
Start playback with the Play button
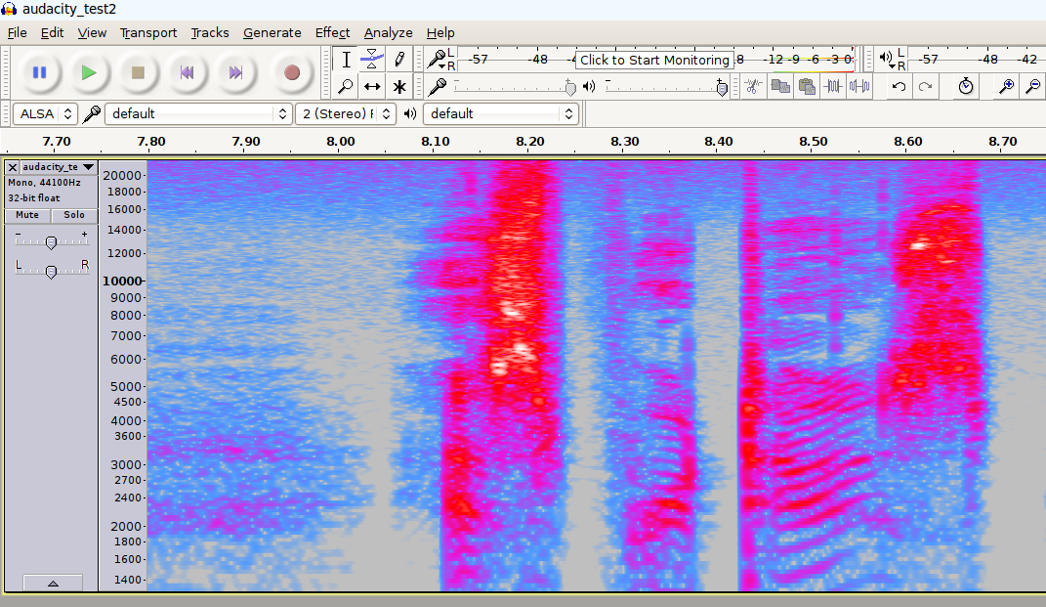(89, 72)
